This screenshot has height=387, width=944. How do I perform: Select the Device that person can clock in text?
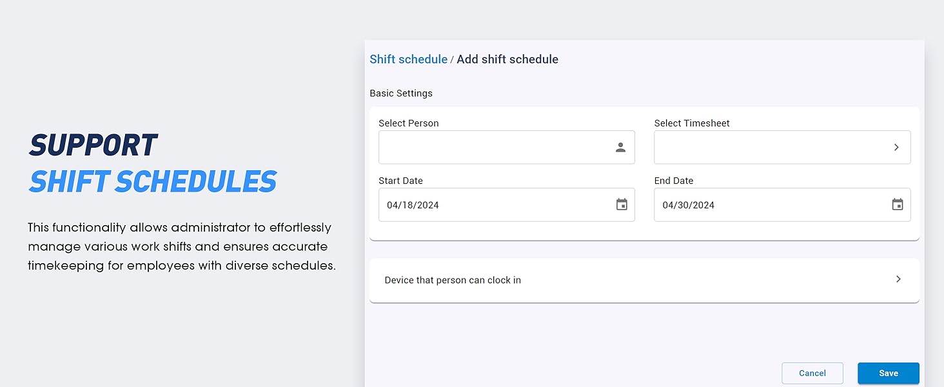point(453,280)
